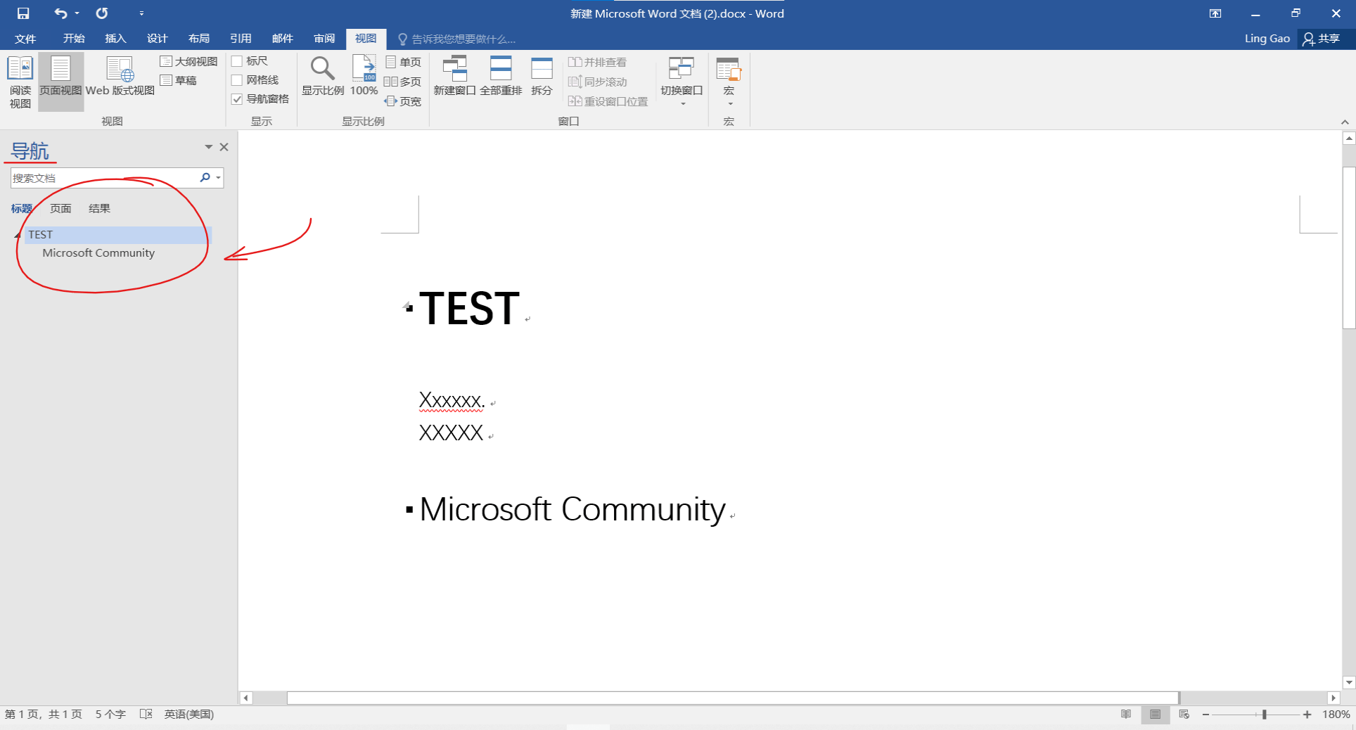The height and width of the screenshot is (730, 1356).
Task: Switch to Read Mode (阅读视图)
Action: click(x=20, y=82)
